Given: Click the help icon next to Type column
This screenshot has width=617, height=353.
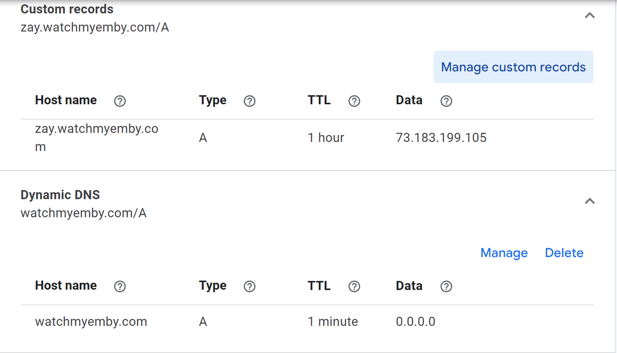Looking at the screenshot, I should [x=249, y=101].
